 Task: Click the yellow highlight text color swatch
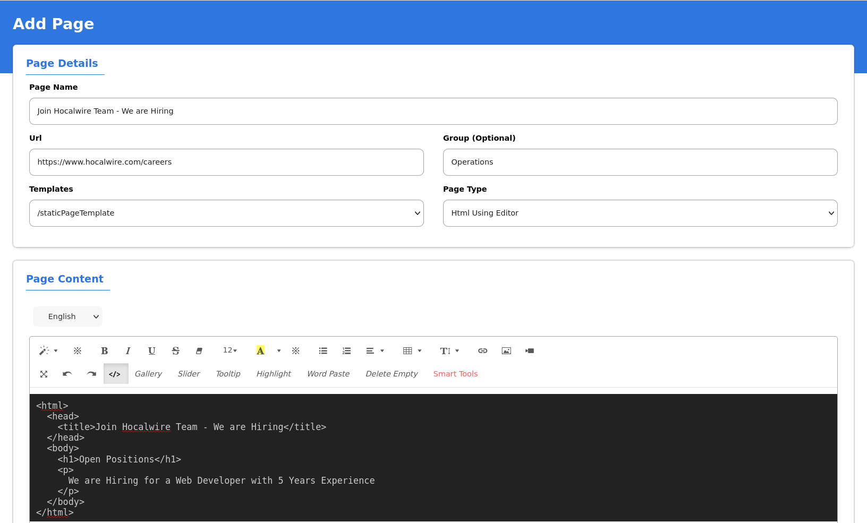click(260, 351)
